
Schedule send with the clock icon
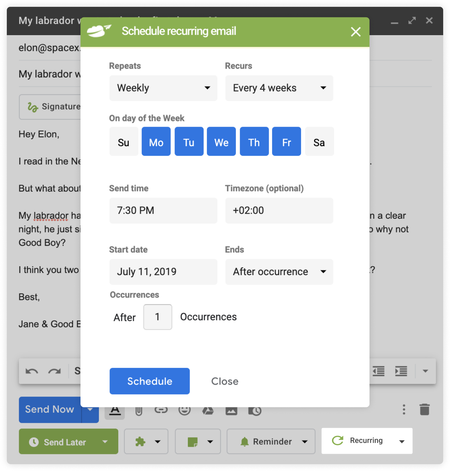point(255,410)
